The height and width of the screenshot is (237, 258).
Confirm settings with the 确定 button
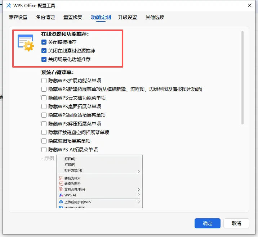[207, 223]
